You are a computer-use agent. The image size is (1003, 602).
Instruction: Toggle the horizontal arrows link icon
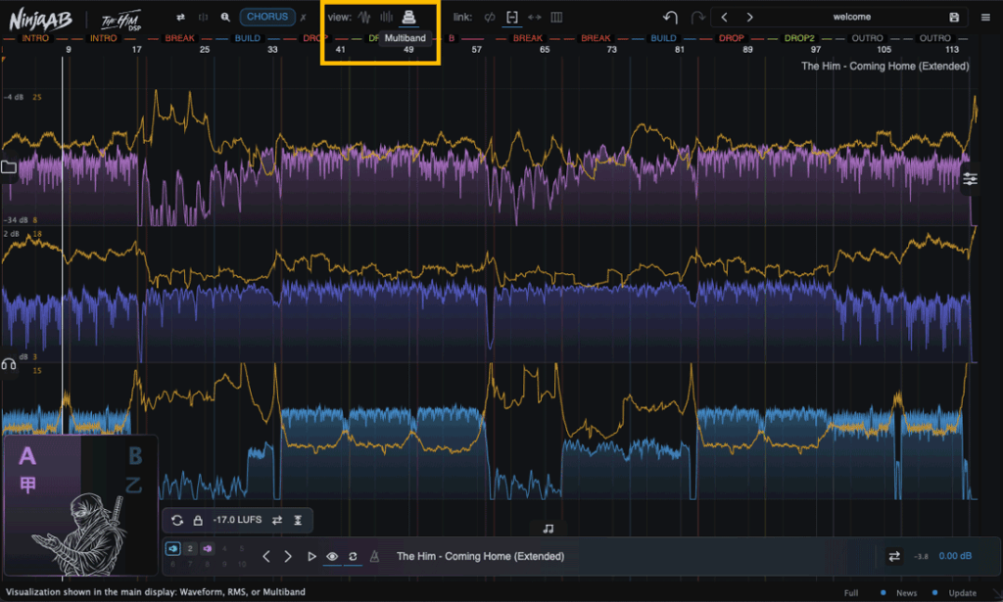click(x=534, y=18)
